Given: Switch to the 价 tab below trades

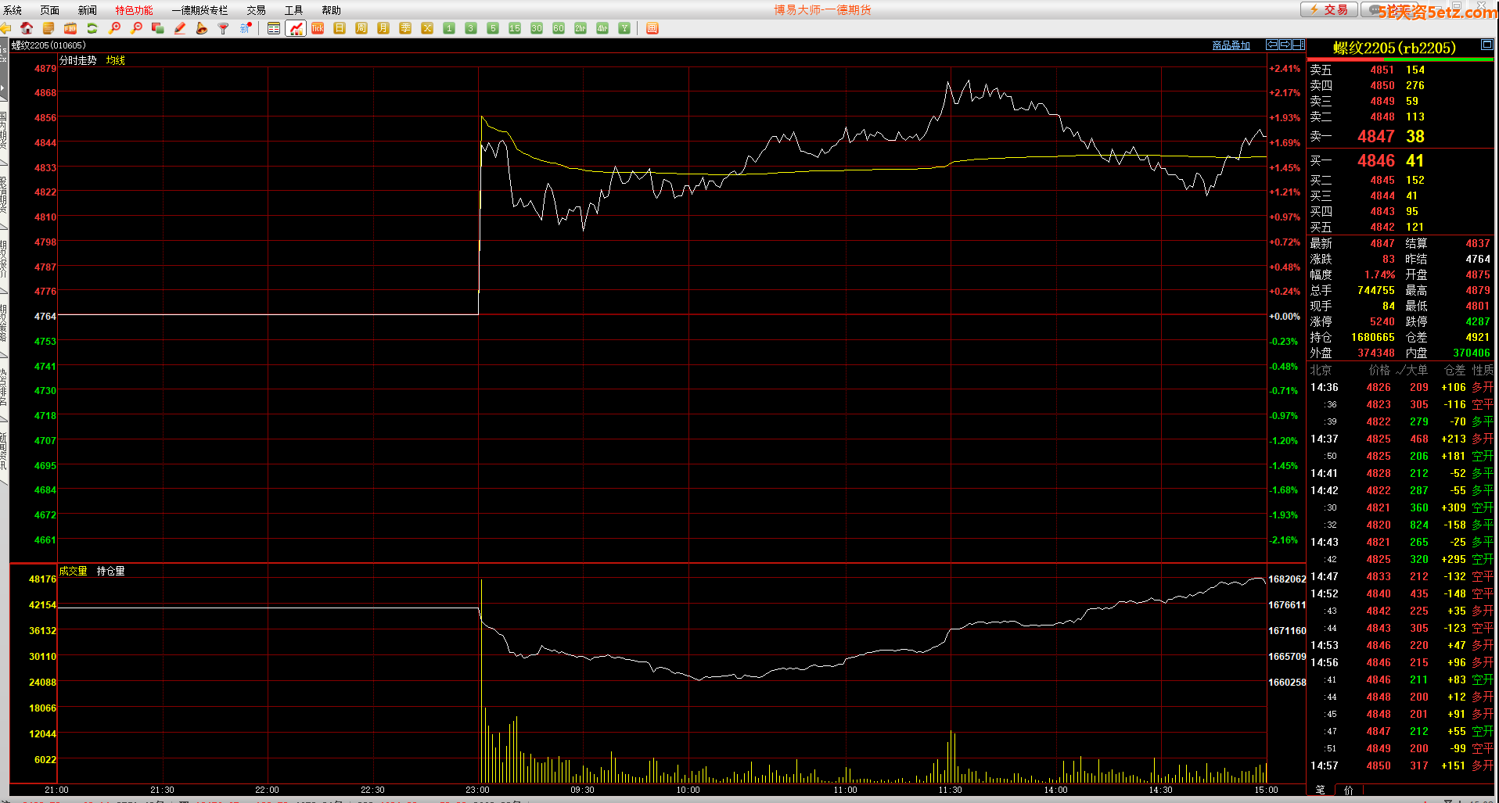Looking at the screenshot, I should pyautogui.click(x=1348, y=790).
